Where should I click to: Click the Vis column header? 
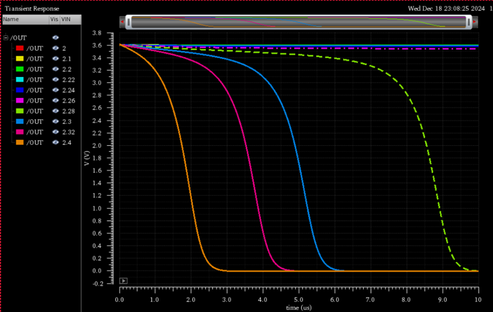click(x=54, y=19)
